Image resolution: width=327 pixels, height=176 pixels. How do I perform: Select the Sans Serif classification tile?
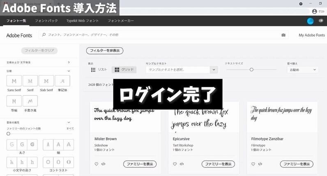(14, 81)
